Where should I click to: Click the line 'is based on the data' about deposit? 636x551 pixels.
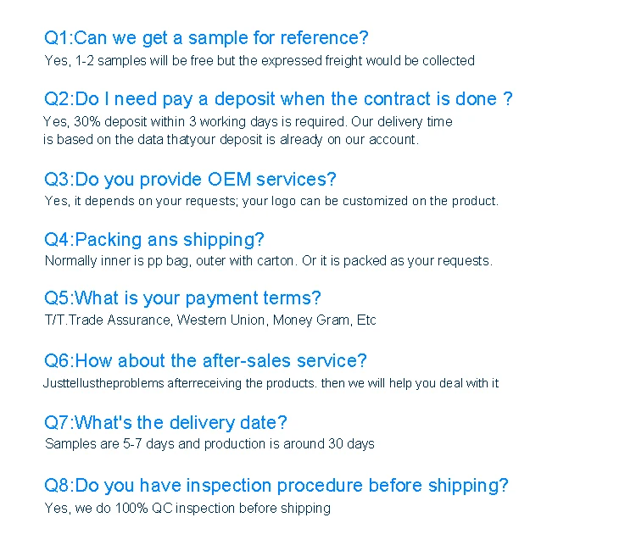231,140
